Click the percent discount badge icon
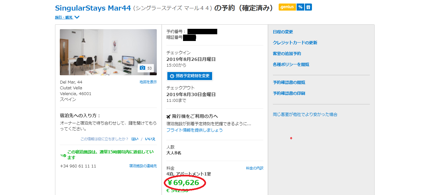Image resolution: width=422 pixels, height=195 pixels. click(300, 7)
